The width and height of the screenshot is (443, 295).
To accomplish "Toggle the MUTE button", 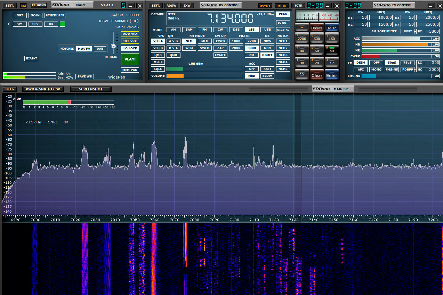I will [x=158, y=62].
